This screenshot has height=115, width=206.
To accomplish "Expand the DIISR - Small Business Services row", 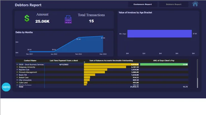I will (17, 65).
